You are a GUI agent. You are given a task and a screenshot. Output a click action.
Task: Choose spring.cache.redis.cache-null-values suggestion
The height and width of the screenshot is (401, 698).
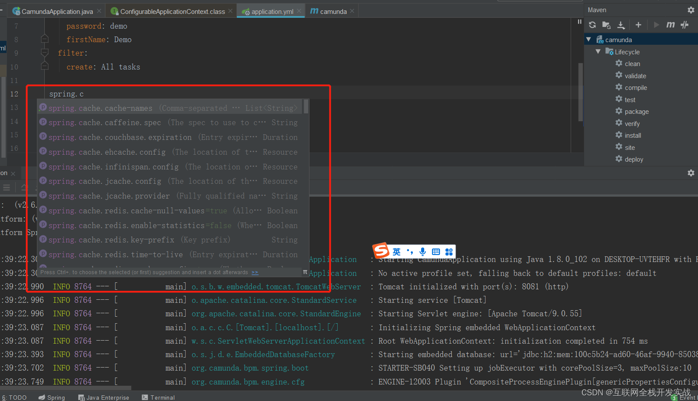pyautogui.click(x=170, y=211)
